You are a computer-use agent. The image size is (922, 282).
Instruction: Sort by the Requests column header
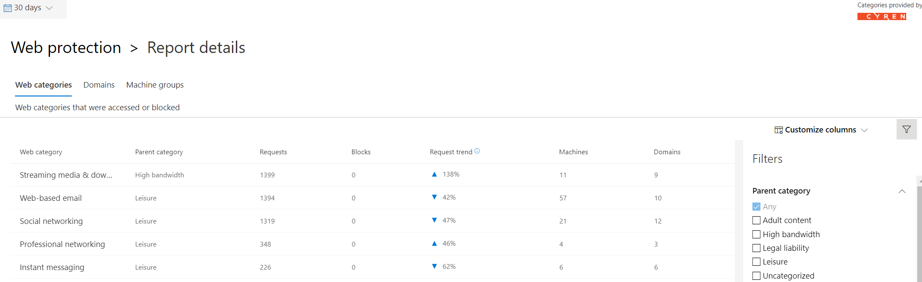tap(273, 152)
